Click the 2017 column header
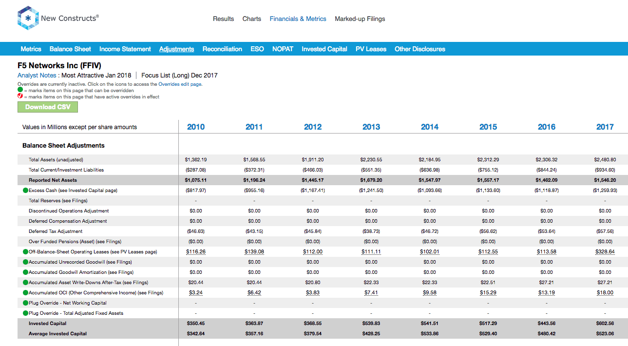 pos(605,127)
